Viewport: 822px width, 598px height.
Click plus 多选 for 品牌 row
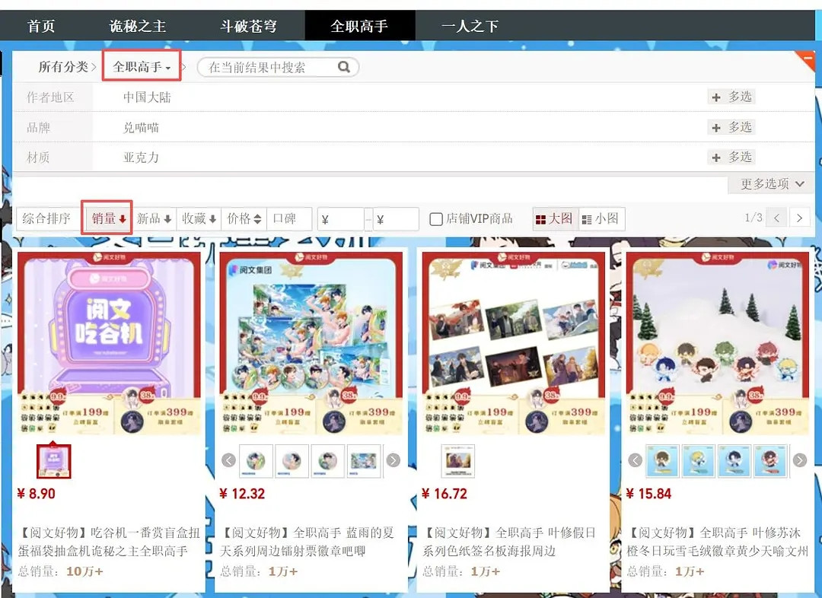732,127
